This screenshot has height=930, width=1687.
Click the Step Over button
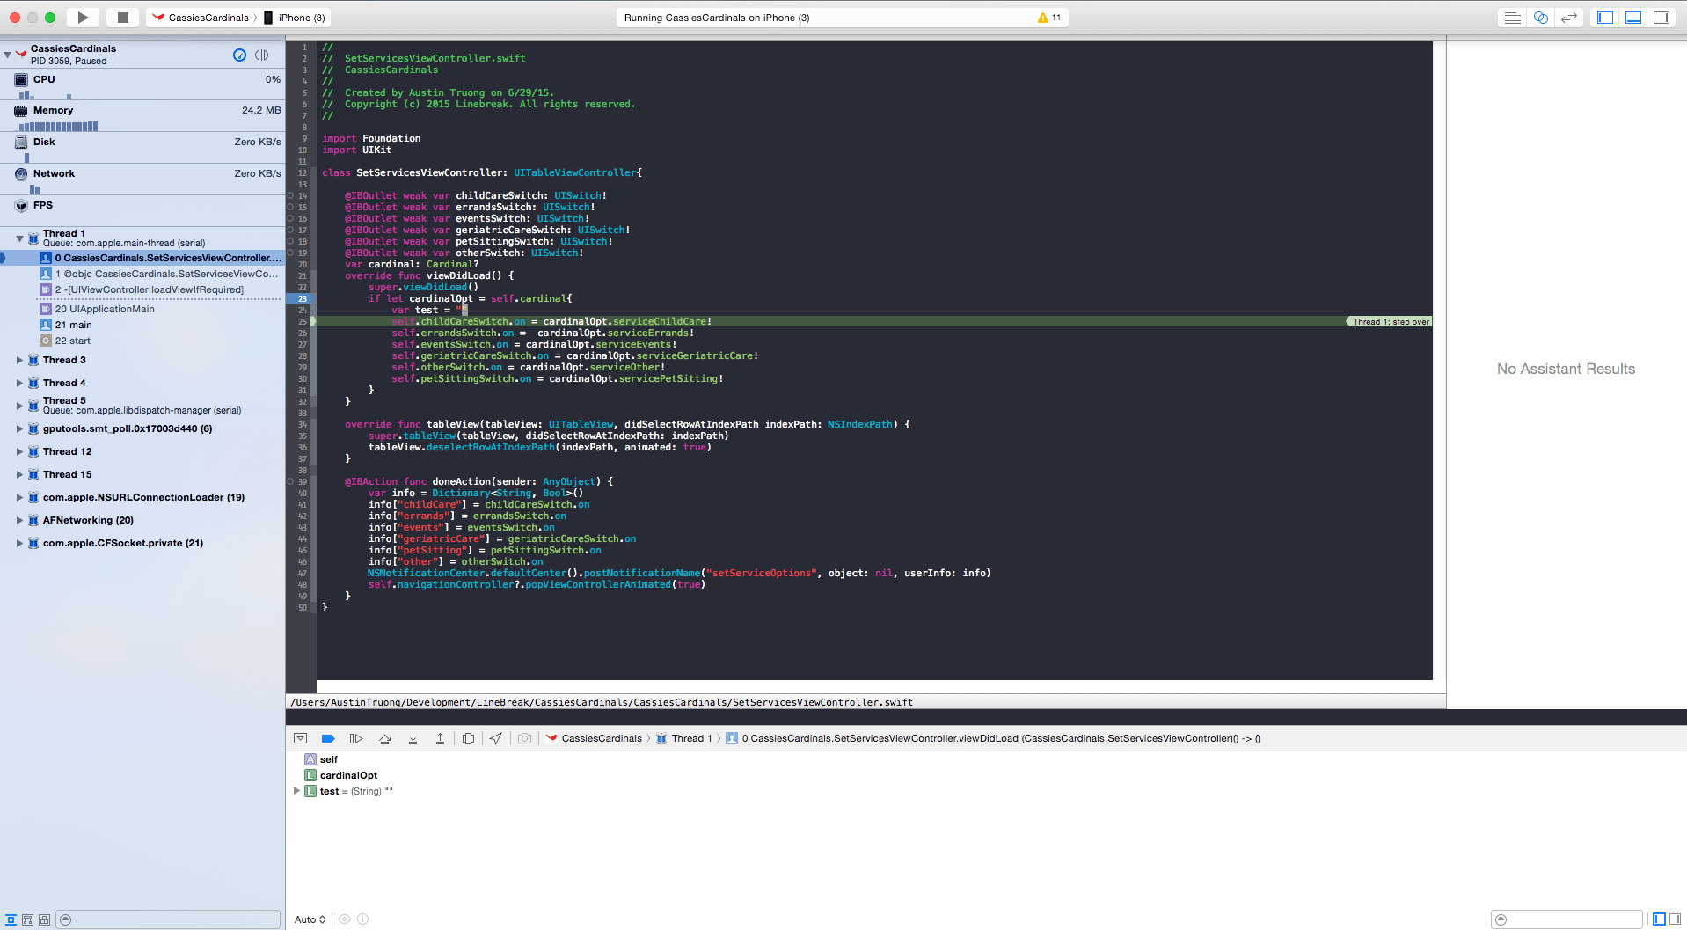point(384,738)
